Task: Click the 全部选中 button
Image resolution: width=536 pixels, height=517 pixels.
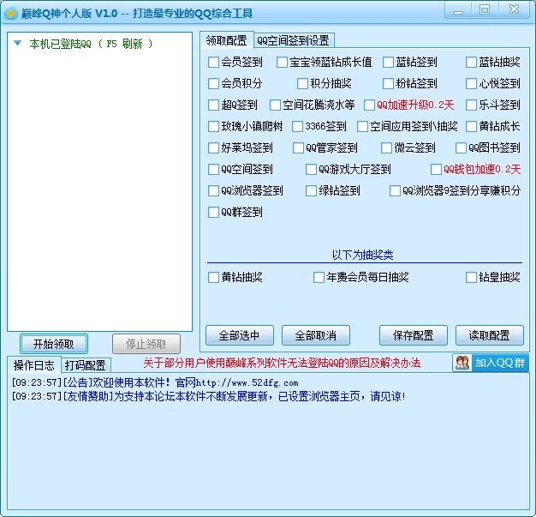Action: tap(240, 335)
